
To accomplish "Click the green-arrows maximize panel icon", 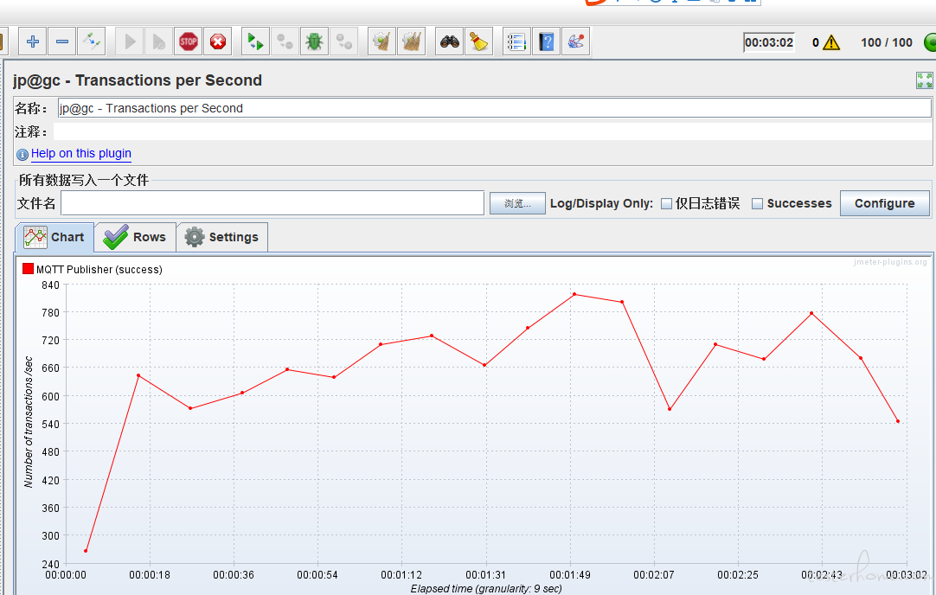I will [924, 80].
